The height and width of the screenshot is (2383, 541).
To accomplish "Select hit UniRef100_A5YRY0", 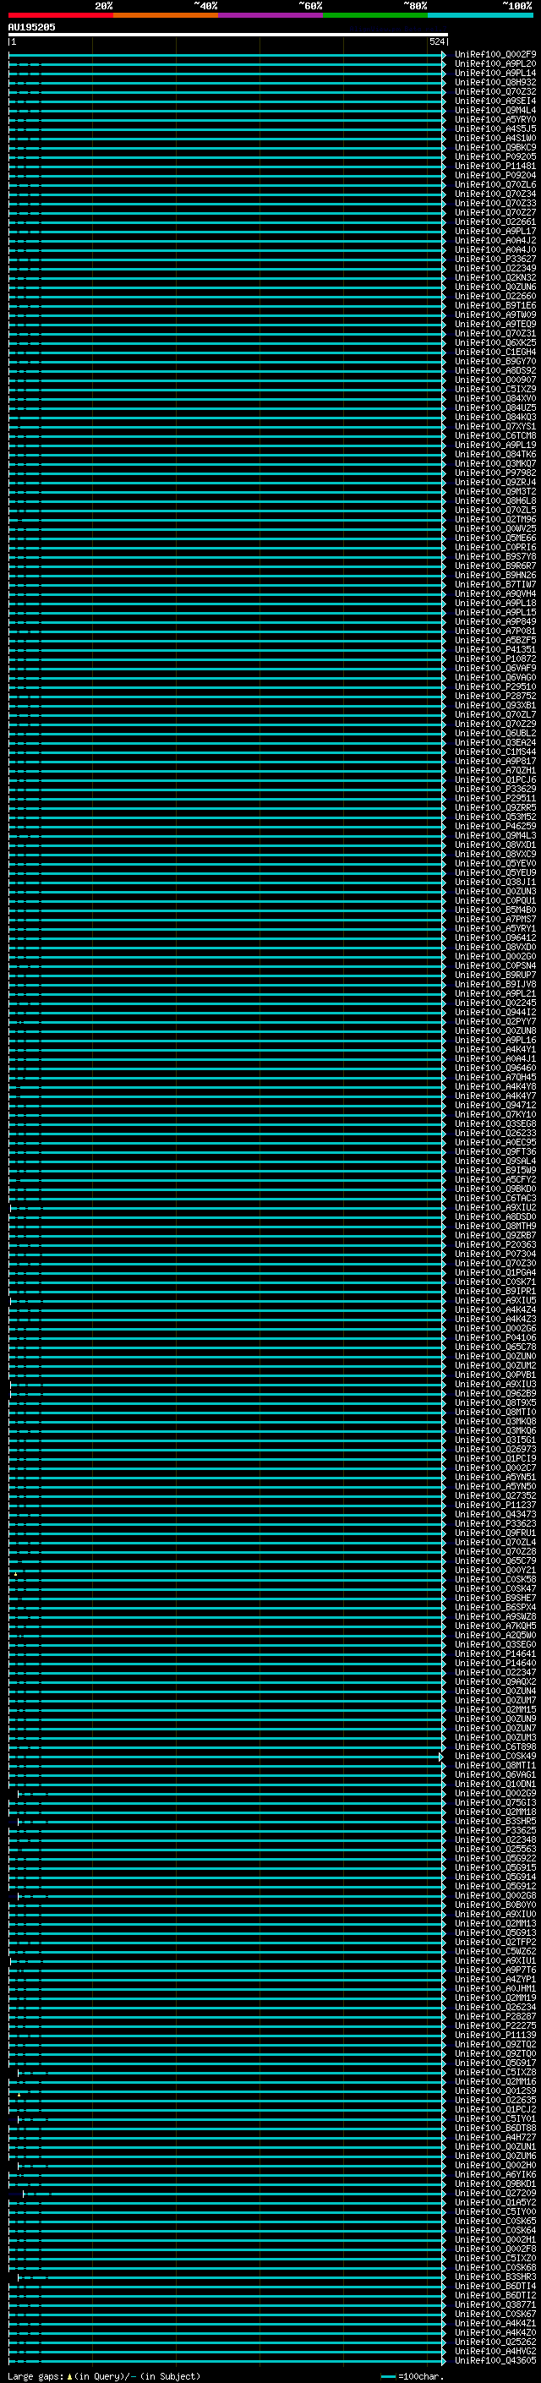I will click(495, 119).
